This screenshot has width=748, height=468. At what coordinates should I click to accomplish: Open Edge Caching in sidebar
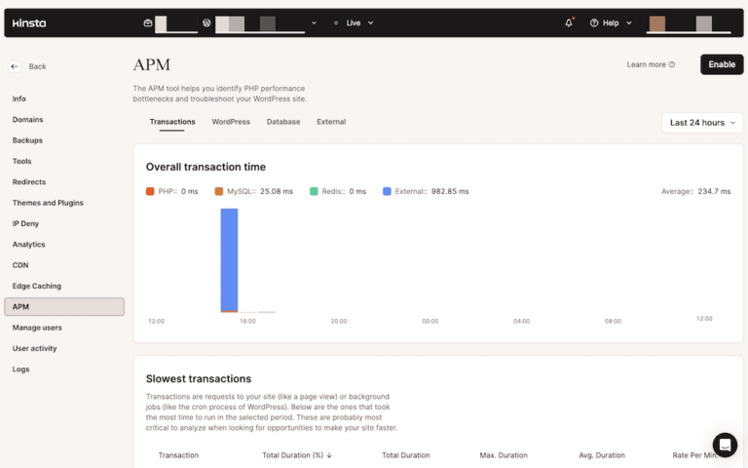tap(37, 286)
